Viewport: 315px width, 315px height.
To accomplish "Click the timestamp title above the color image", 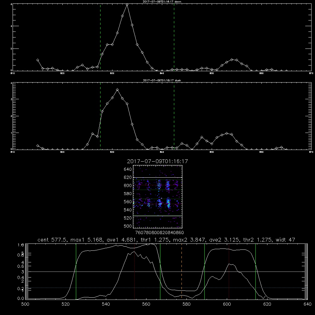I will pyautogui.click(x=157, y=161).
